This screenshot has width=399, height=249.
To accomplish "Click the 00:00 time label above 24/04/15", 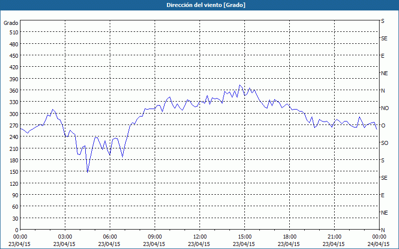I will tap(379, 237).
